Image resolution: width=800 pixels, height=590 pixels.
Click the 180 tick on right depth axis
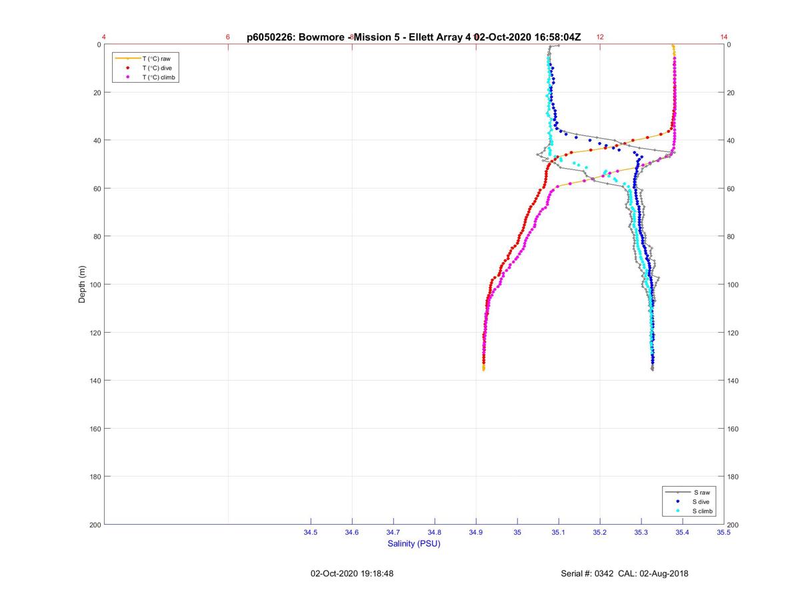[734, 477]
